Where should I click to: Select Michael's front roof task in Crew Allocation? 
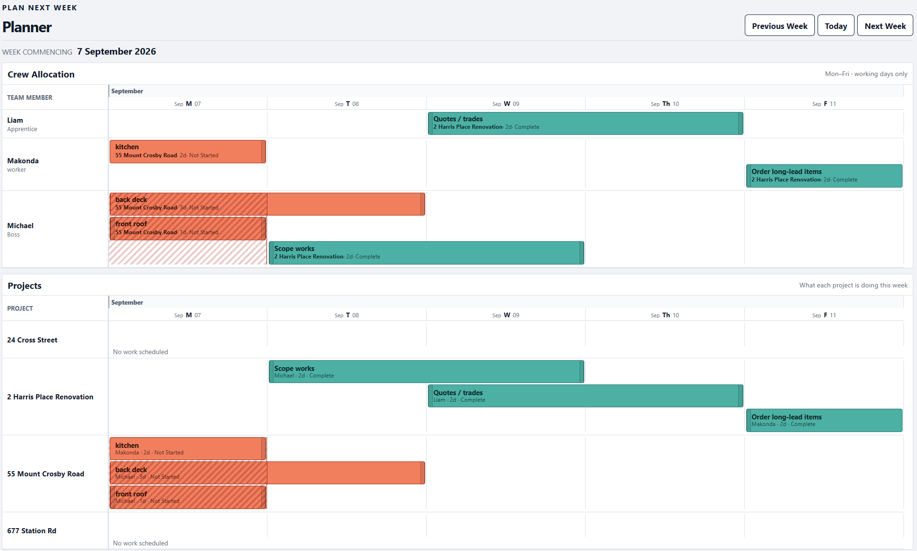[x=188, y=229]
